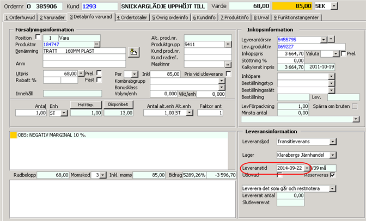366x221 pixels.
Task: Click the Inkl price field 85,00
Action: coord(165,74)
